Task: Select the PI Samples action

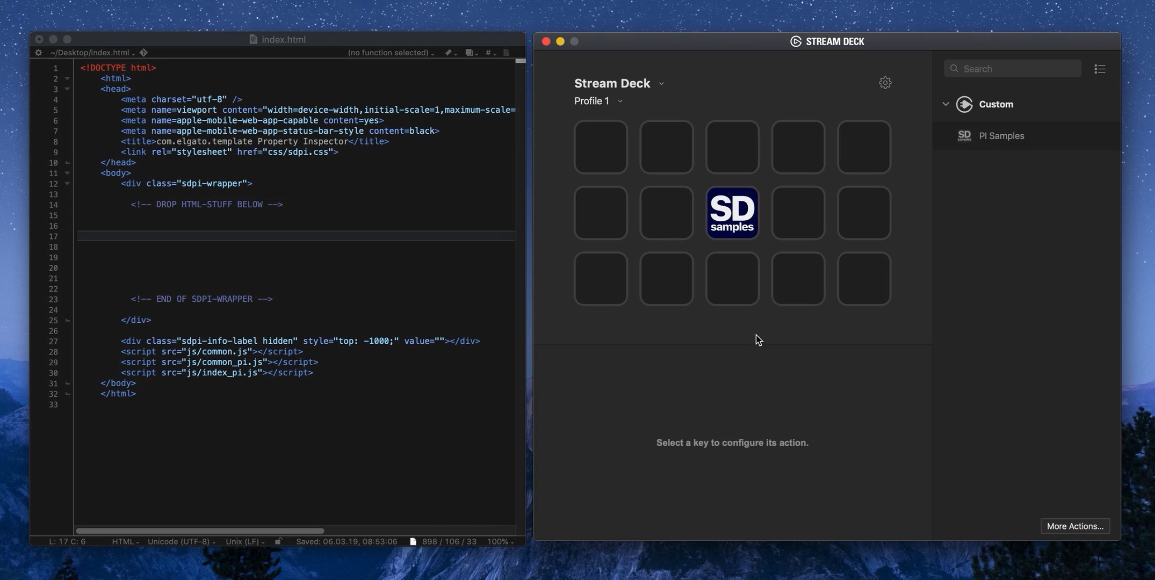Action: [x=1027, y=136]
